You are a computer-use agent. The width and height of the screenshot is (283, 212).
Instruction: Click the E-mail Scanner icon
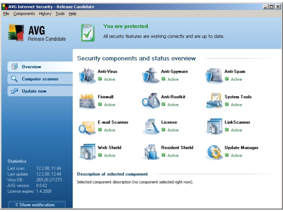[87, 126]
